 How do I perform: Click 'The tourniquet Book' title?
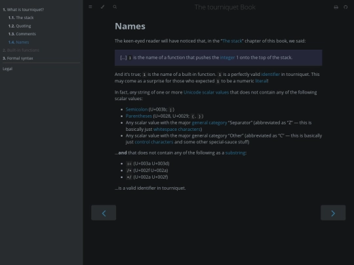pyautogui.click(x=225, y=7)
